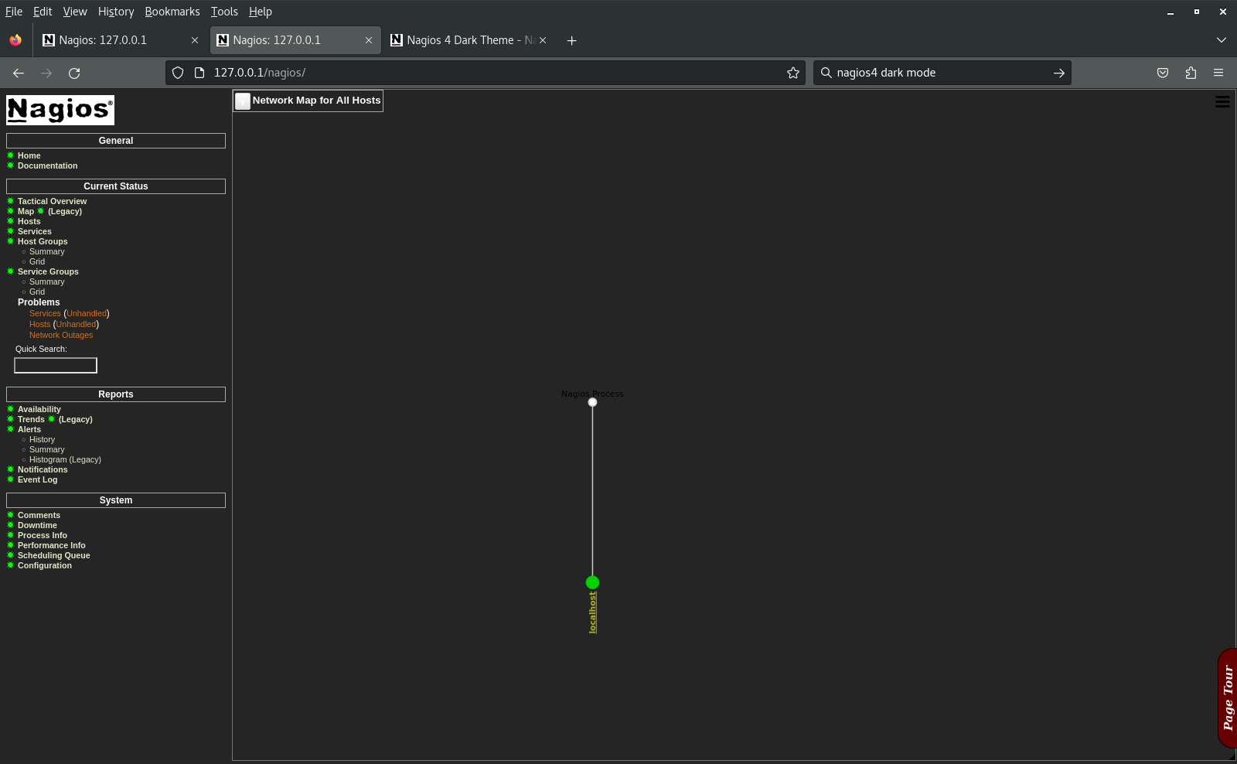
Task: Open Unhandled hosts problems link
Action: tap(76, 324)
